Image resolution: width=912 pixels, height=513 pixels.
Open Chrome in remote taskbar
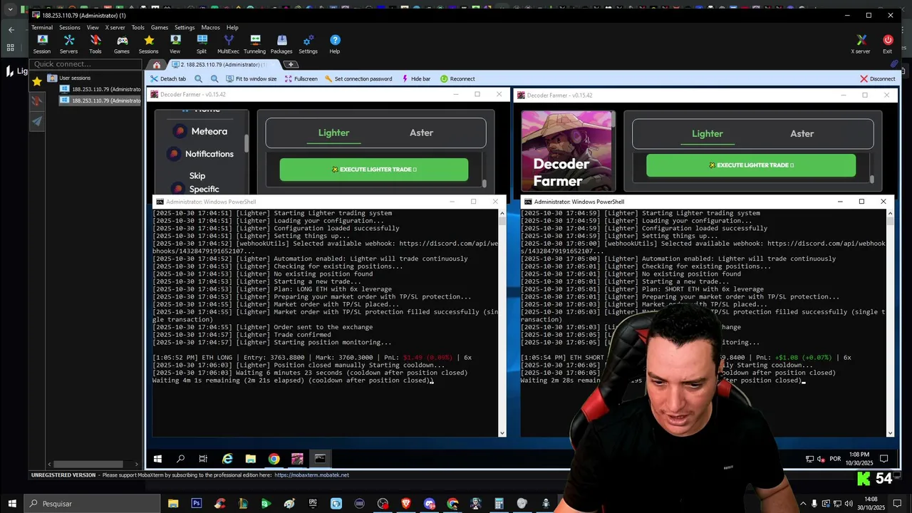(x=274, y=459)
